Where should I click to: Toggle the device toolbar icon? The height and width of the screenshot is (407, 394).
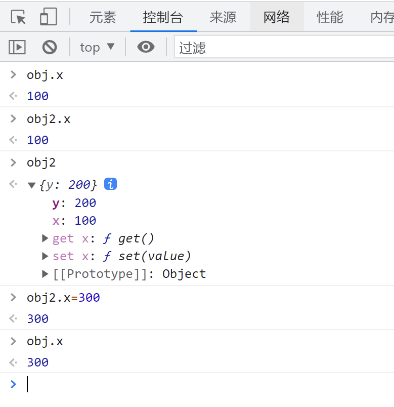pyautogui.click(x=49, y=17)
